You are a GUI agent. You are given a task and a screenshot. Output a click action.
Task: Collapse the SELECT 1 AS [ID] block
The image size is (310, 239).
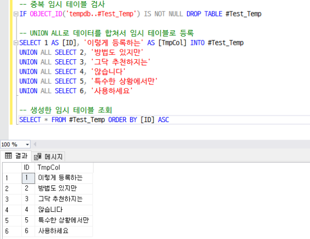coord(16,43)
